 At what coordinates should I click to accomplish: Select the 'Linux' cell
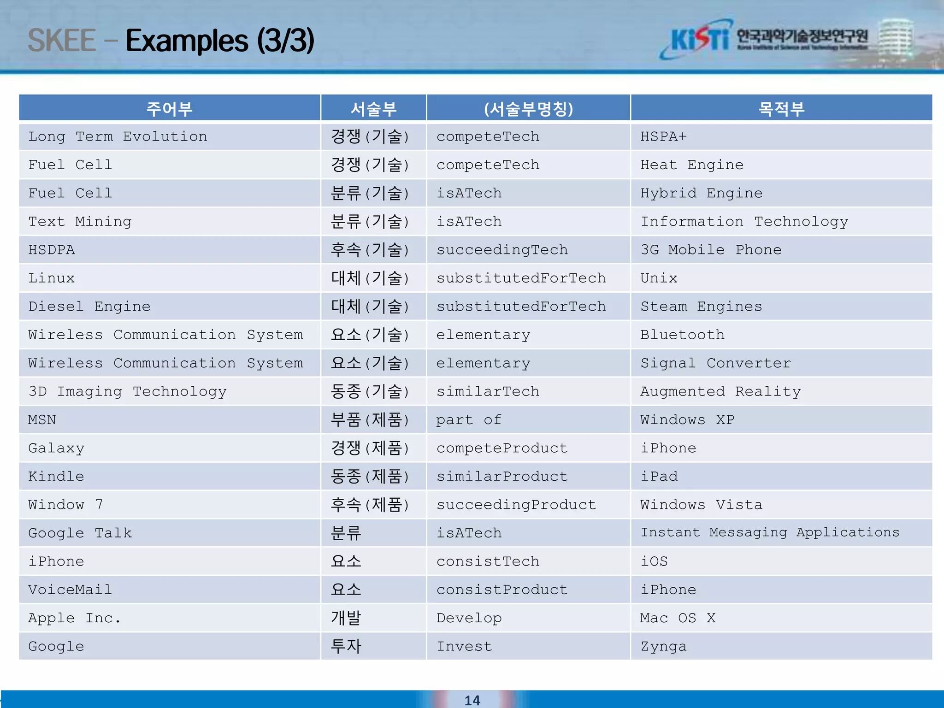click(x=170, y=278)
